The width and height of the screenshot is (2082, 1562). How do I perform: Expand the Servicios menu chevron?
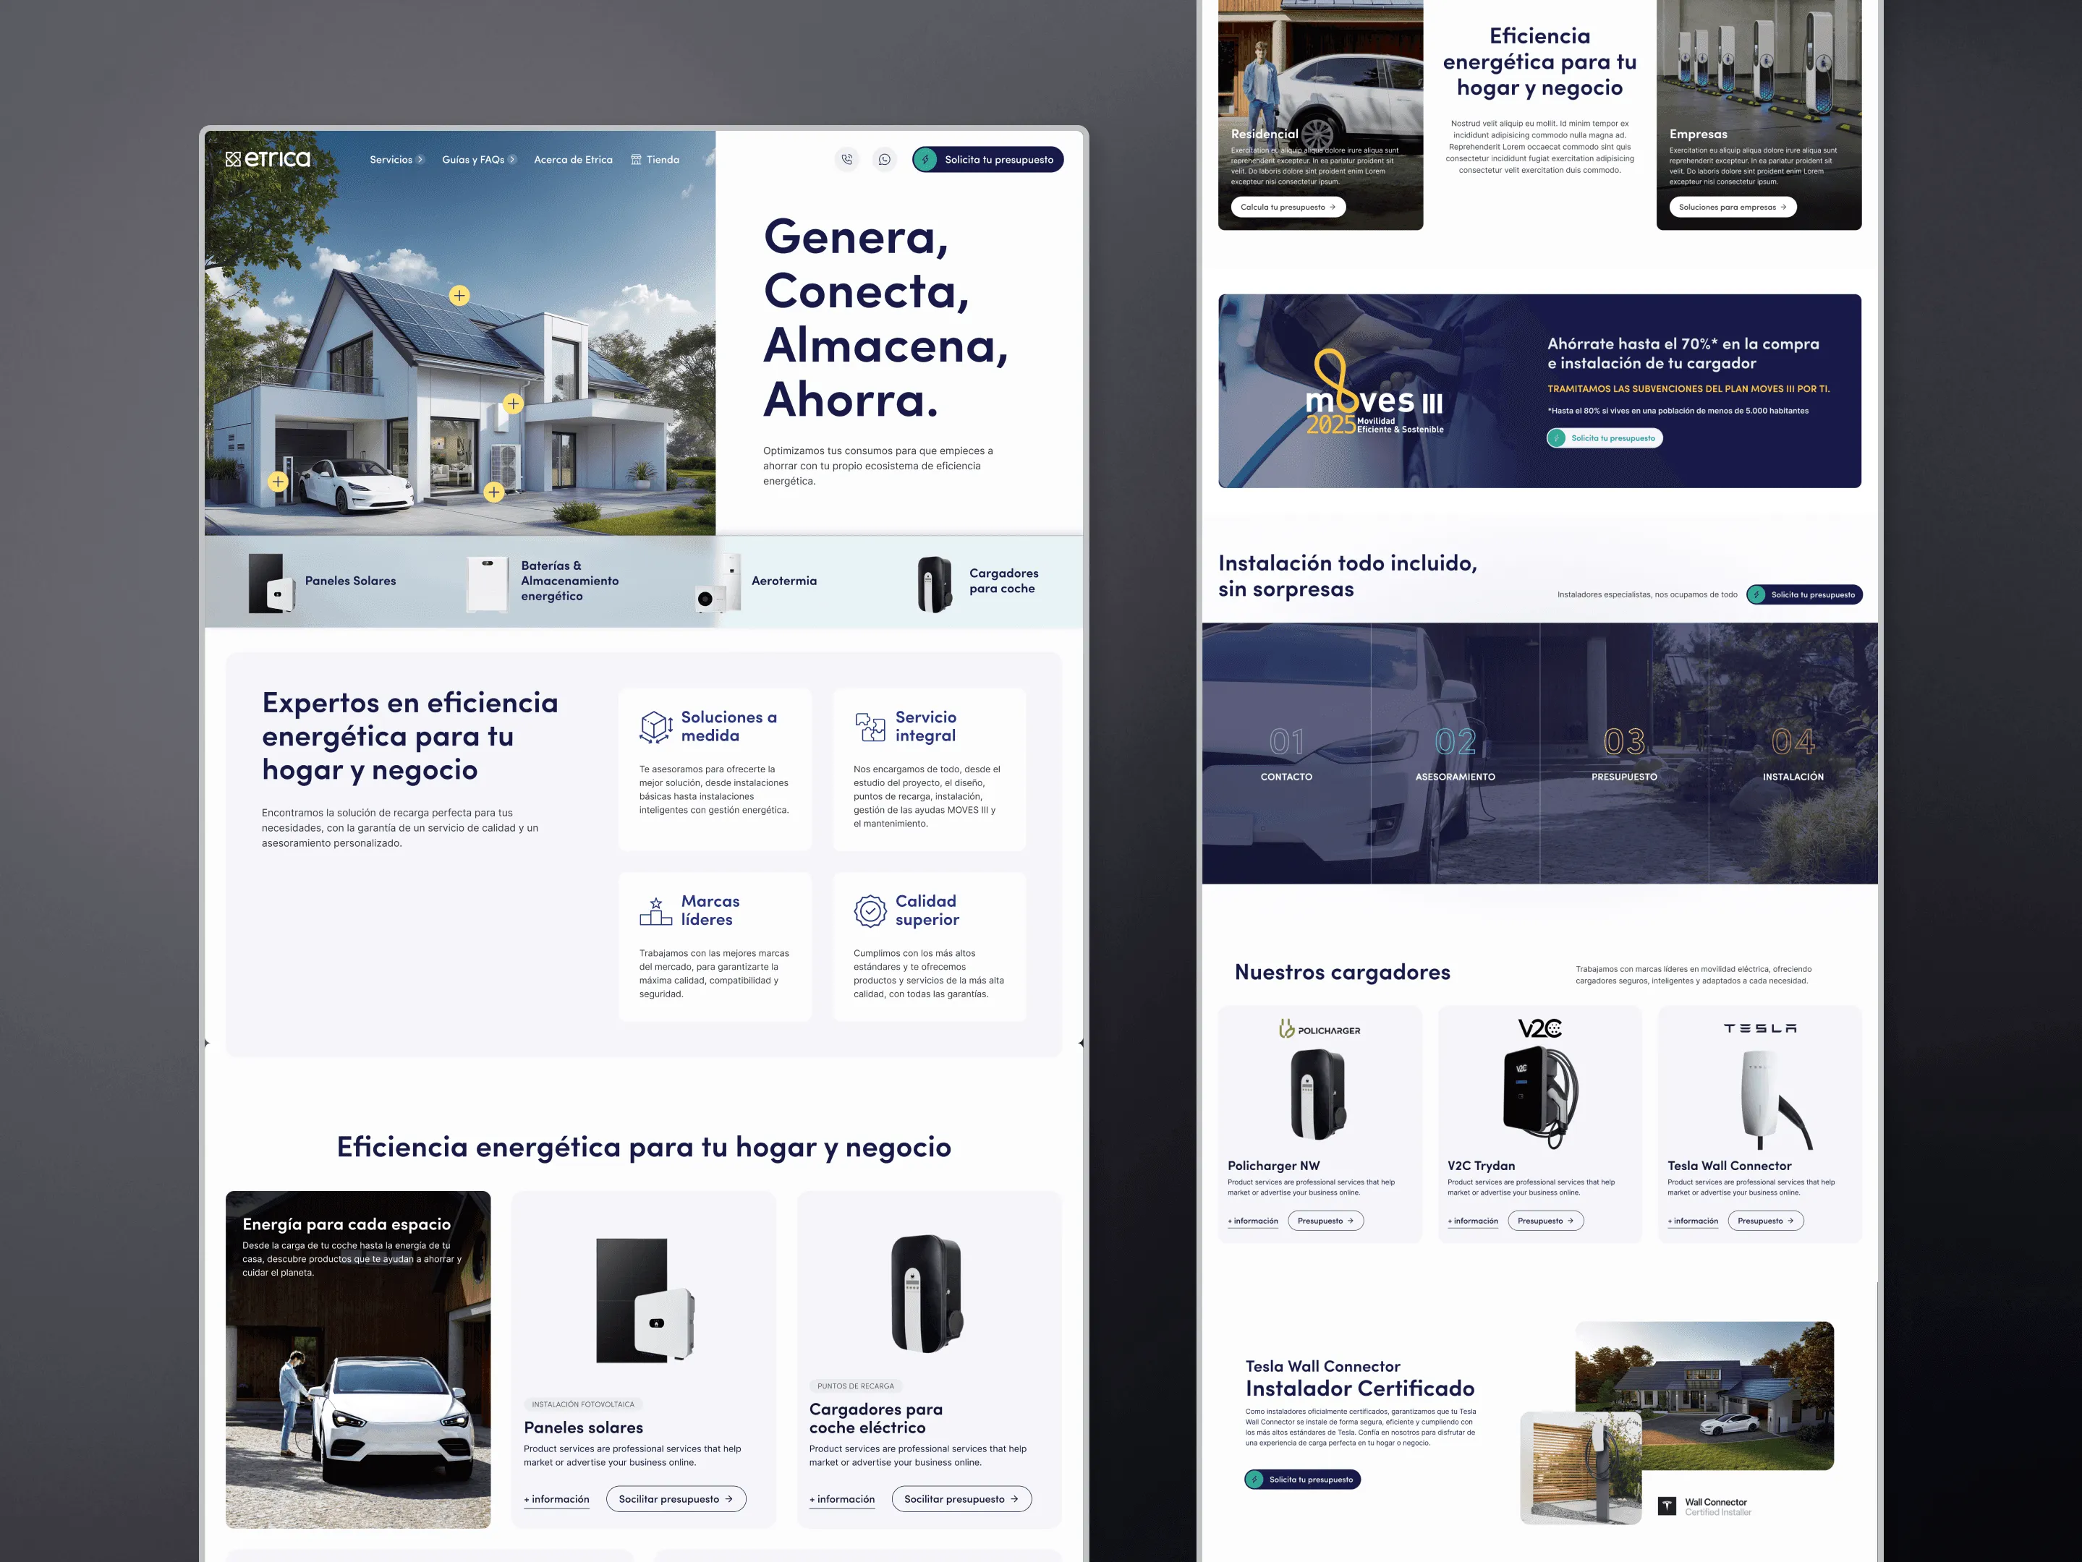point(421,160)
